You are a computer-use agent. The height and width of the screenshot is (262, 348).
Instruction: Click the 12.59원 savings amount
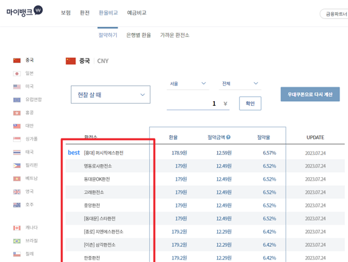coord(224,153)
